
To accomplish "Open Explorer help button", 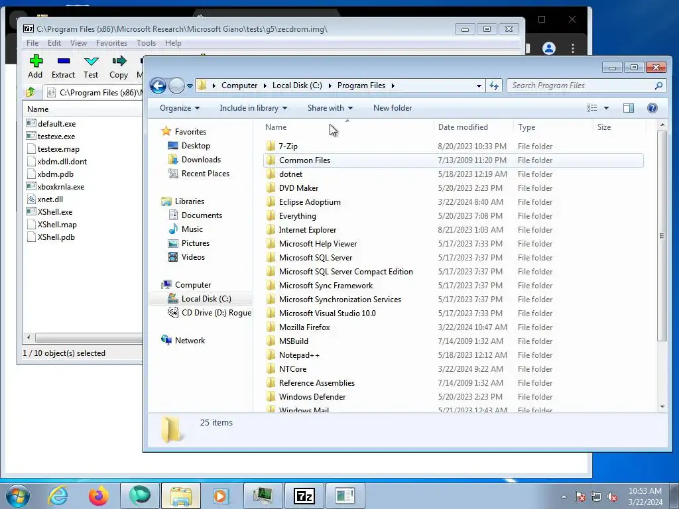I will [652, 108].
